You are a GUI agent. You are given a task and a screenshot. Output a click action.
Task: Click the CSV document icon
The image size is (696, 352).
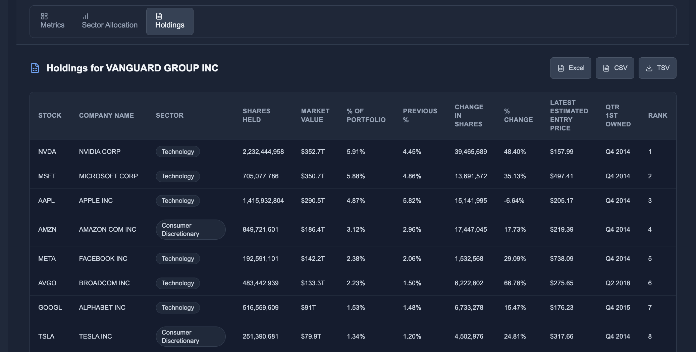[605, 67]
